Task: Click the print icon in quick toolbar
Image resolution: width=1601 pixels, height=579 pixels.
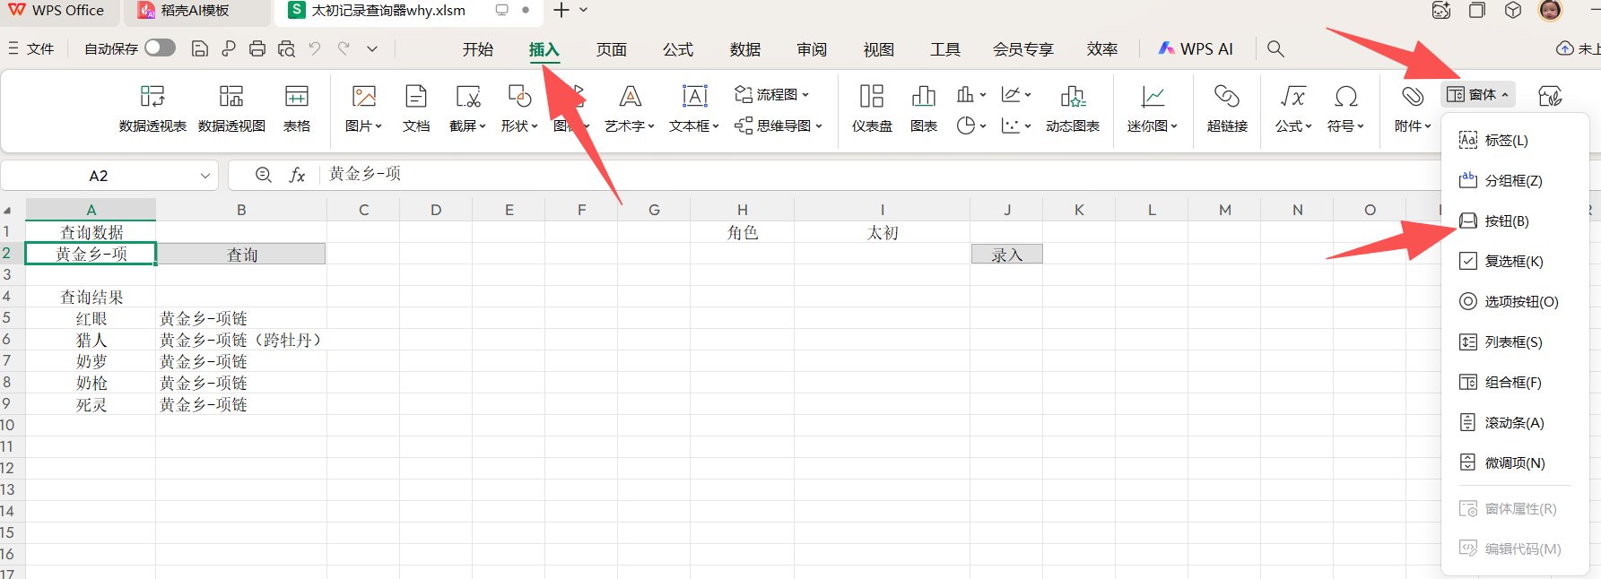Action: [x=257, y=48]
